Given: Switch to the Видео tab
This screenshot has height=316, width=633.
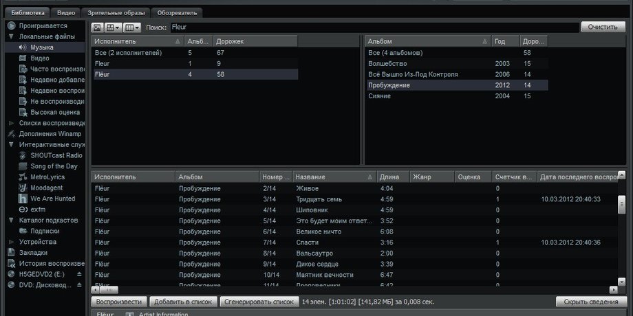Looking at the screenshot, I should click(x=66, y=12).
